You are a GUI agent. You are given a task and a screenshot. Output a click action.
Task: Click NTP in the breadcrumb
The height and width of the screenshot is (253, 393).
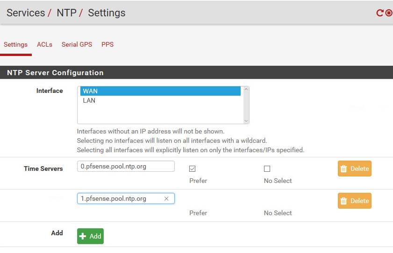pyautogui.click(x=66, y=13)
